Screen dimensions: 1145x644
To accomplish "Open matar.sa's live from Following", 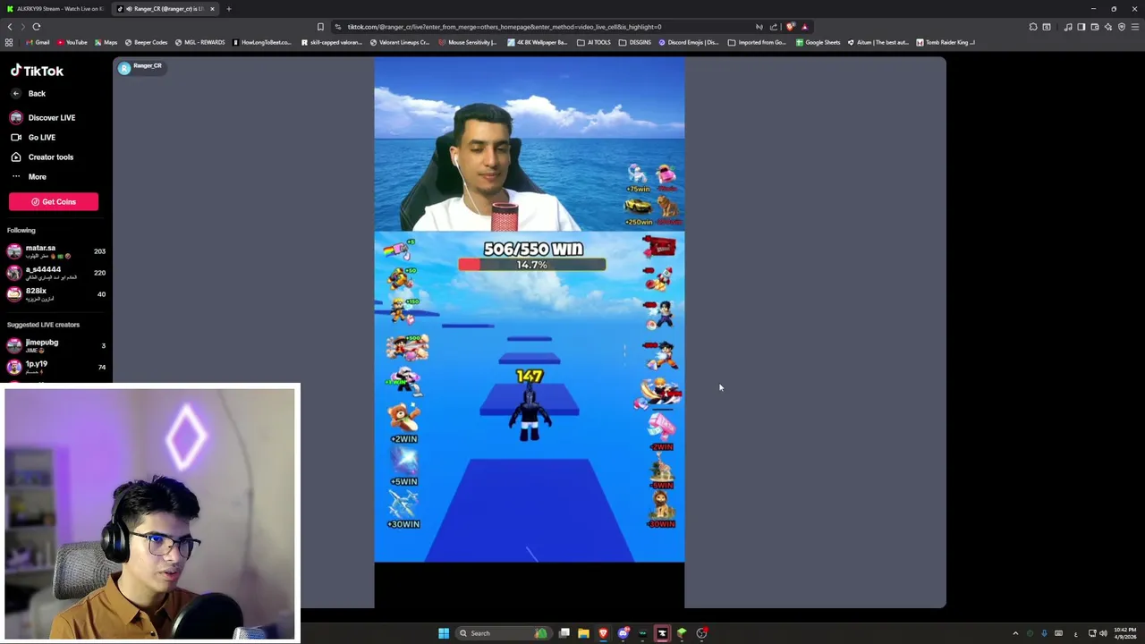I will (55, 251).
